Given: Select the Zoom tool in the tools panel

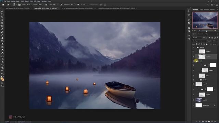Looking at the screenshot, I should (x=2, y=70).
